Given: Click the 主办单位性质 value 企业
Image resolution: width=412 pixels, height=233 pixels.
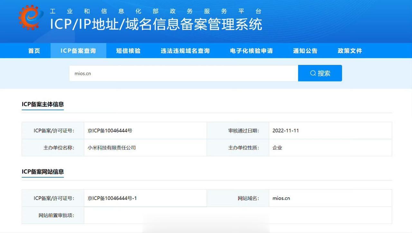Looking at the screenshot, I should (x=277, y=148).
